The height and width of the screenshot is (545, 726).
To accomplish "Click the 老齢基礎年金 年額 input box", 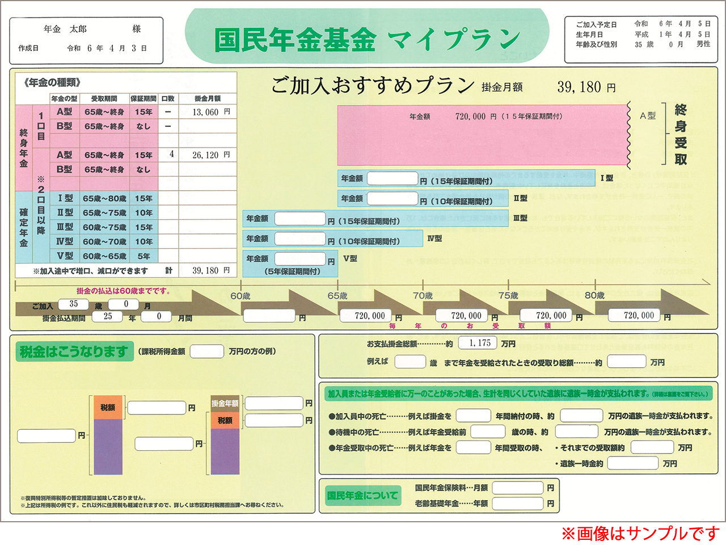I will (518, 503).
